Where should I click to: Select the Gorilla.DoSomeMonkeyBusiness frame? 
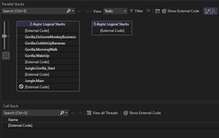(50, 37)
